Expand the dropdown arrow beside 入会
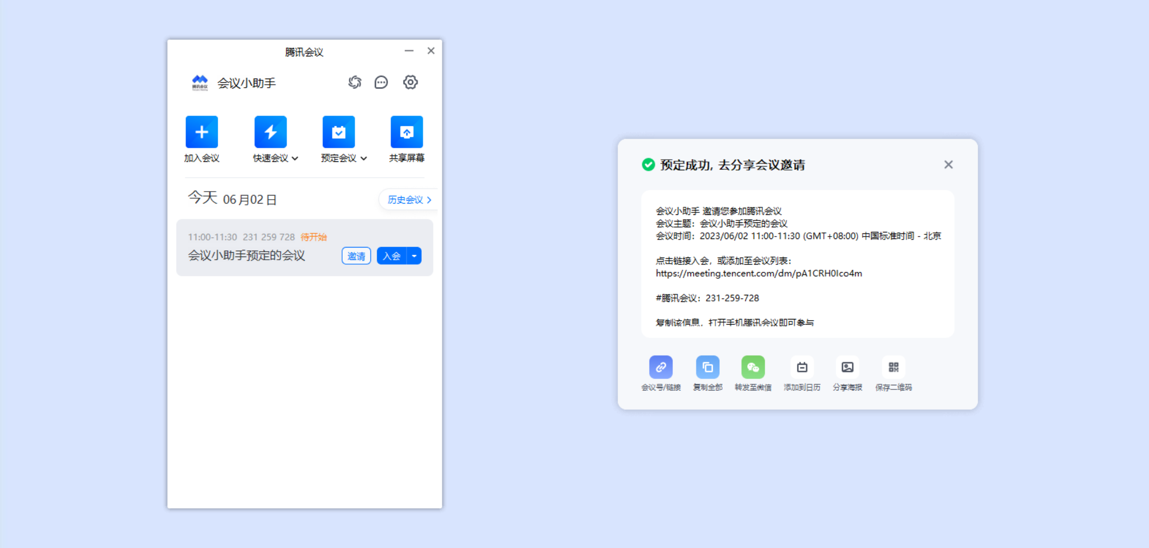This screenshot has width=1149, height=548. pos(414,256)
